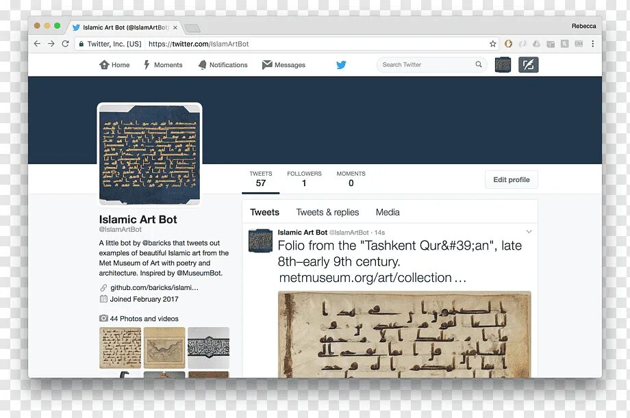The height and width of the screenshot is (418, 630).
Task: Open the profile avatar menu in the navigation bar
Action: pyautogui.click(x=503, y=64)
